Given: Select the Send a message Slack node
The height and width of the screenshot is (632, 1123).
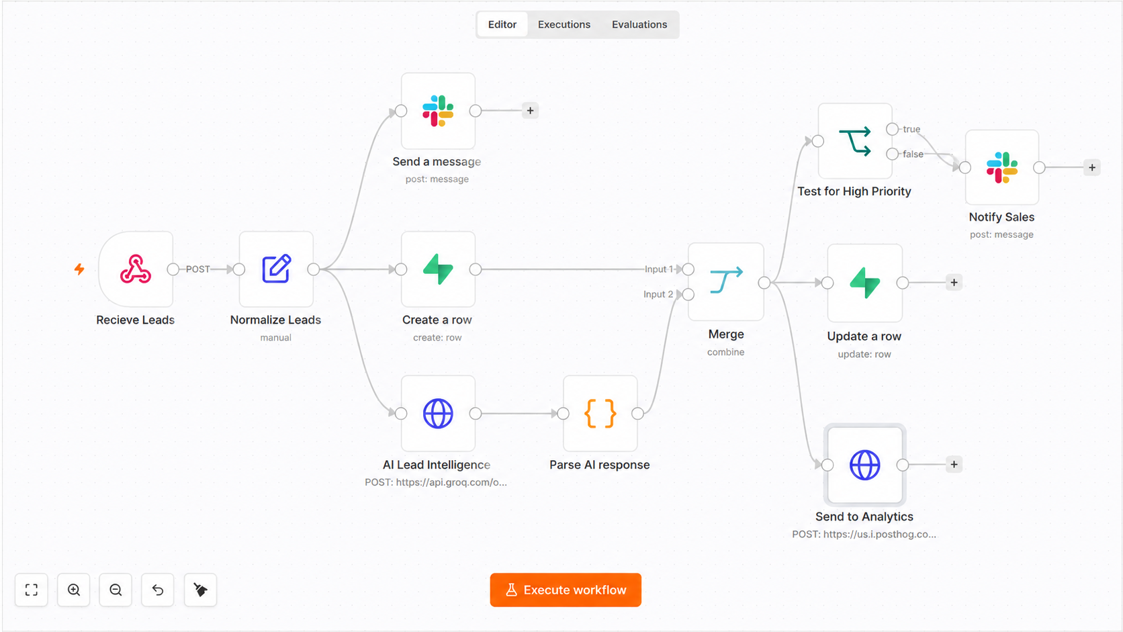Looking at the screenshot, I should (438, 111).
